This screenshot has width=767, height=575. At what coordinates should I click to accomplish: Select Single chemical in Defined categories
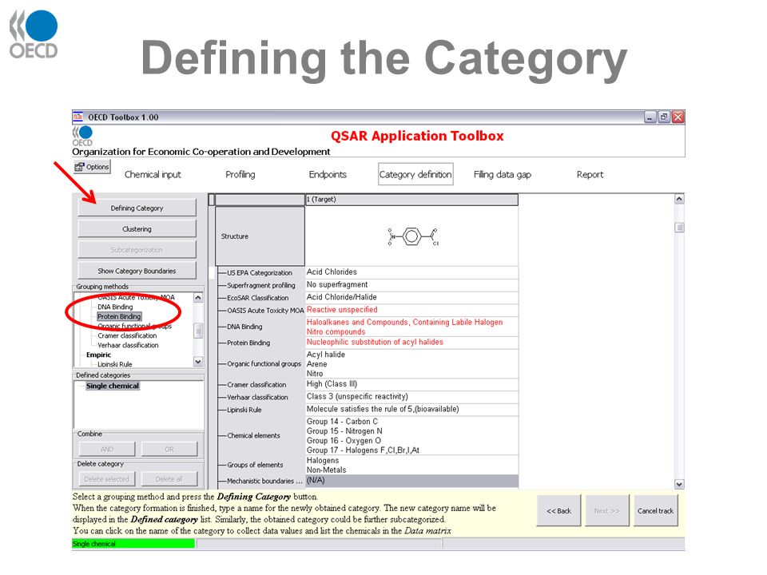click(x=113, y=386)
